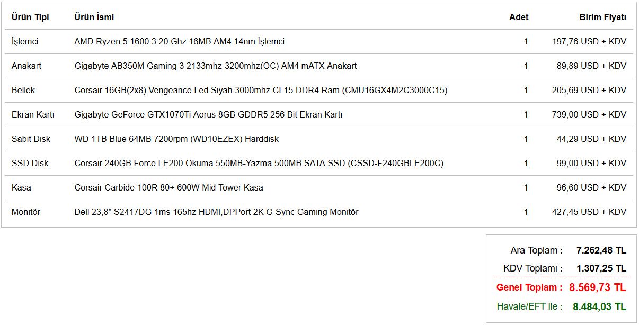Screen dimensions: 639x325
Task: Select the Sabit Disk product type cell
Action: point(31,139)
